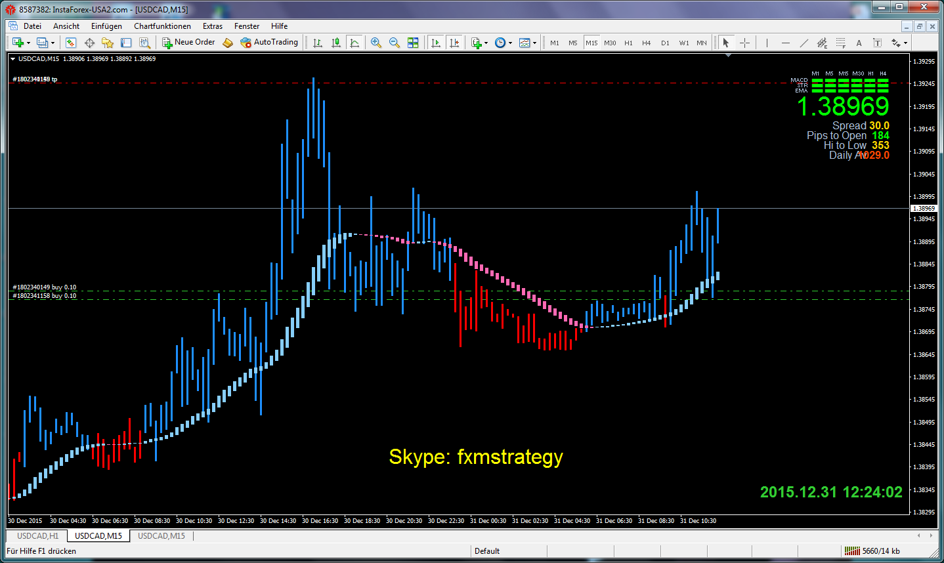The height and width of the screenshot is (563, 944).
Task: Open new chart via toolbar icon
Action: point(17,43)
